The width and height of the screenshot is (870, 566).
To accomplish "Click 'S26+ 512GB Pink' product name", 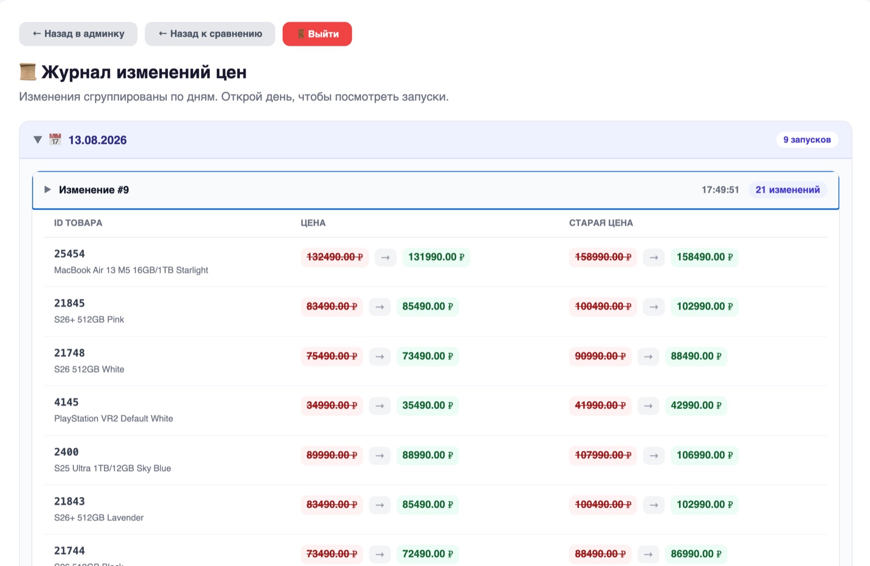I will (x=89, y=319).
